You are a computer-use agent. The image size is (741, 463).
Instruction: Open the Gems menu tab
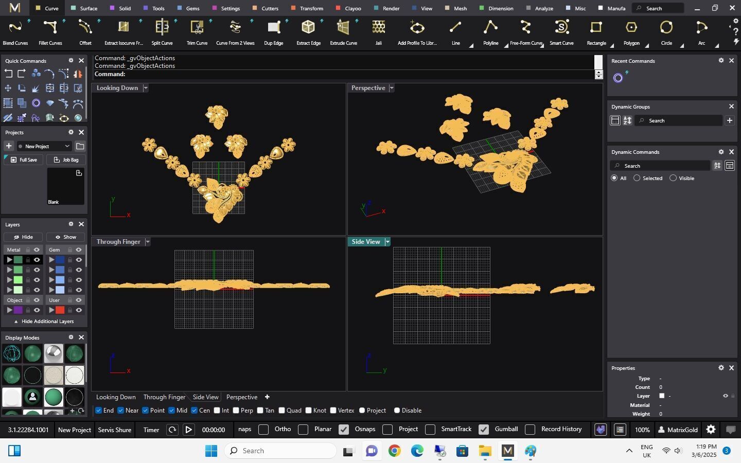(188, 8)
